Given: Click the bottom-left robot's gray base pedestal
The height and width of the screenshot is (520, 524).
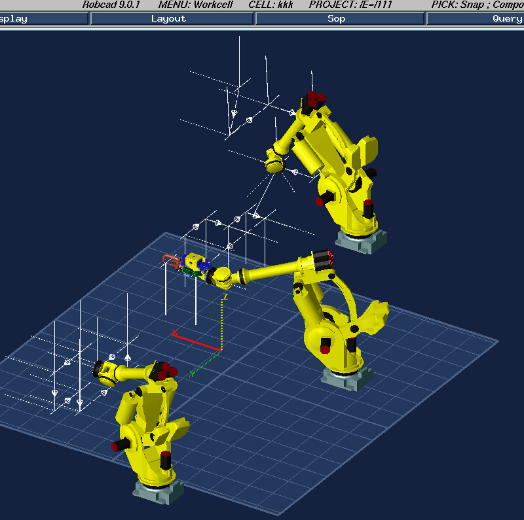Looking at the screenshot, I should 159,491.
